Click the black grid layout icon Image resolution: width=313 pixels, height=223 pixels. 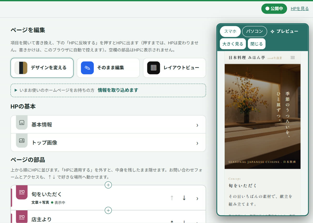(154, 68)
